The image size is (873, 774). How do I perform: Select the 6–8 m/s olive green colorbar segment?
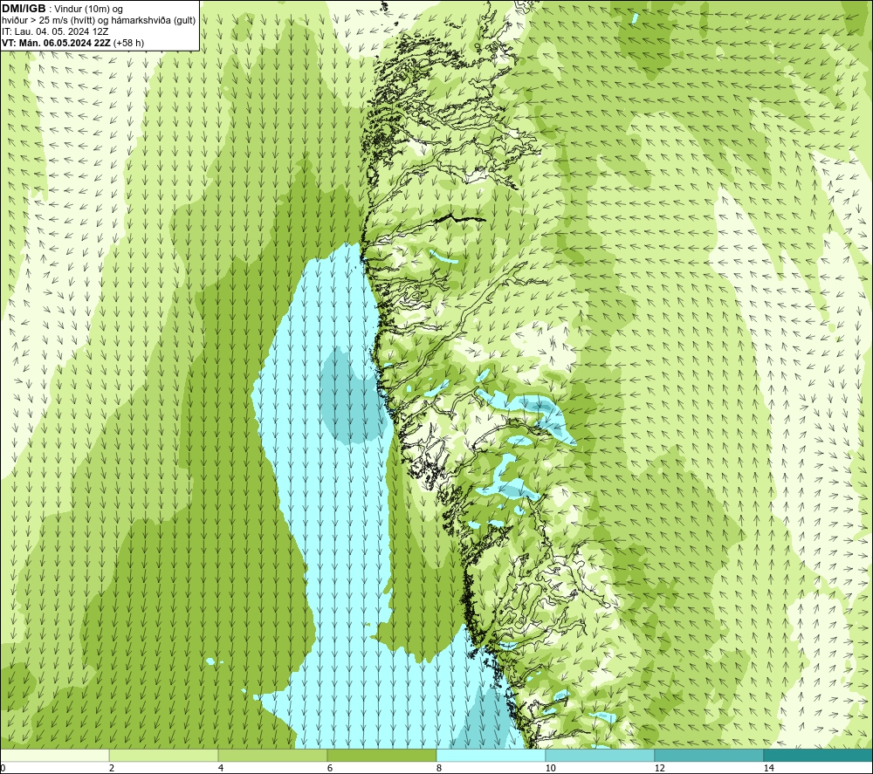coord(382,755)
